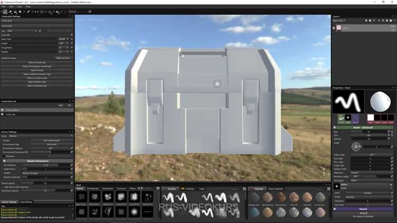This screenshot has height=223, width=397.
Task: Toggle Hide stencil when painting checkbox
Action: (2, 187)
